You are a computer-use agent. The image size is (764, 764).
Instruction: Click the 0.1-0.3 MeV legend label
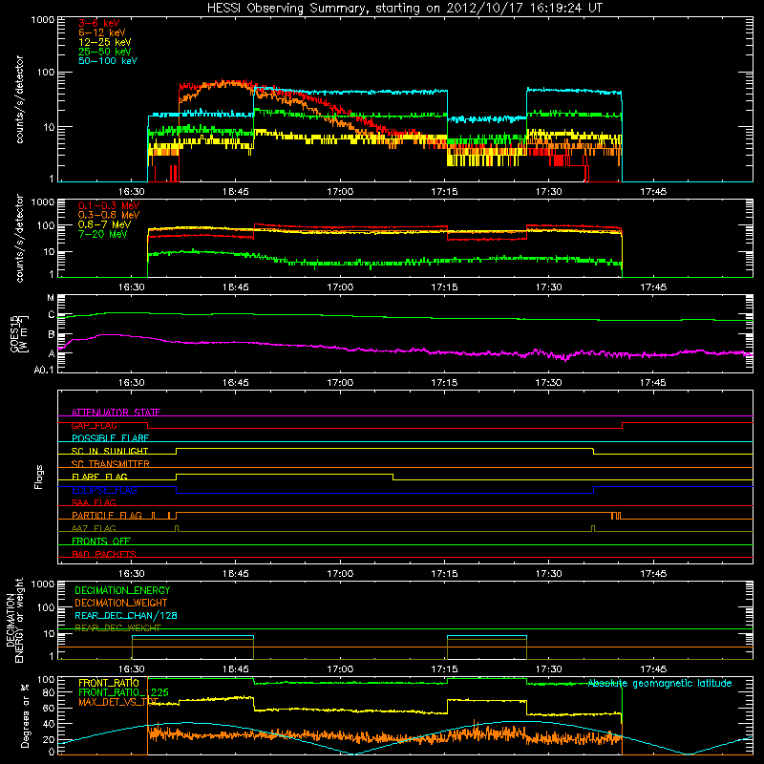tap(109, 205)
